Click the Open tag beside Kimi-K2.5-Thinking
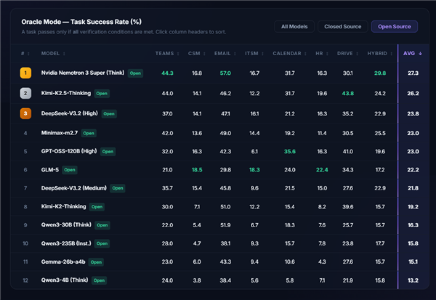436x300 pixels. [102, 93]
